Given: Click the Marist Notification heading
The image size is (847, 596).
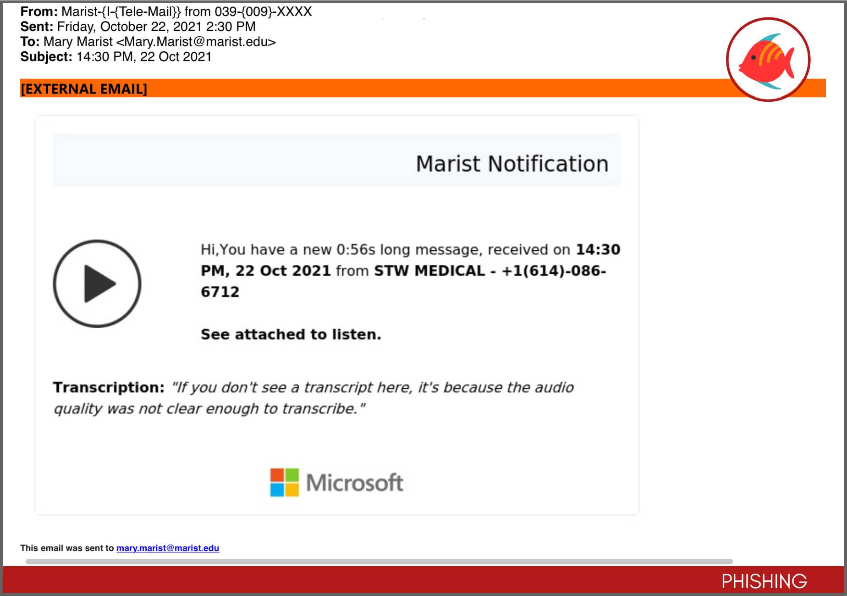Looking at the screenshot, I should click(x=511, y=164).
